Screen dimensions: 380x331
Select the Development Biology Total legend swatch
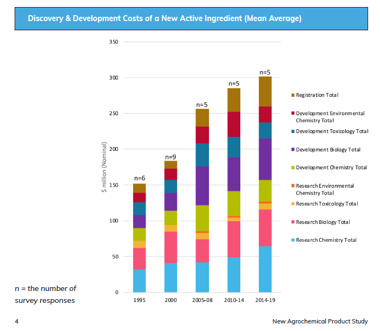(x=293, y=150)
